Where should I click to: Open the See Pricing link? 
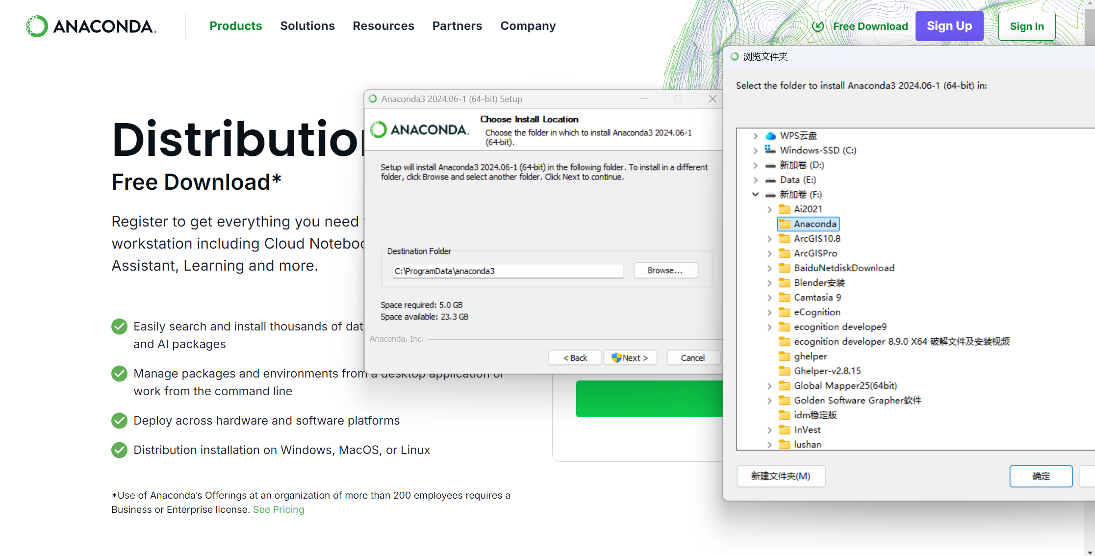pyautogui.click(x=279, y=509)
